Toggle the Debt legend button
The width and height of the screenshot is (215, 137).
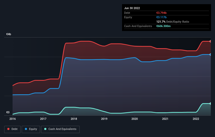(x=12, y=129)
